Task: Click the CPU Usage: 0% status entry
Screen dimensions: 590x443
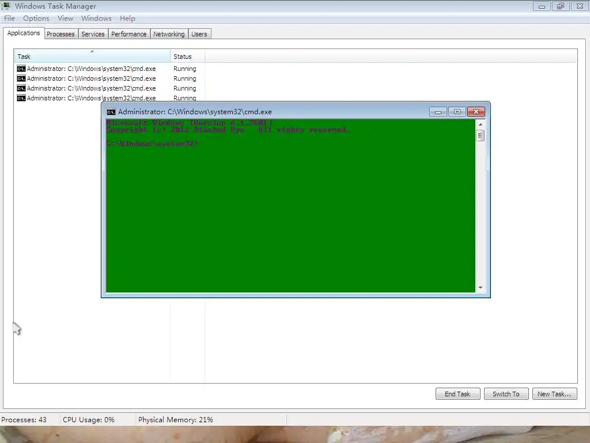Action: tap(89, 420)
